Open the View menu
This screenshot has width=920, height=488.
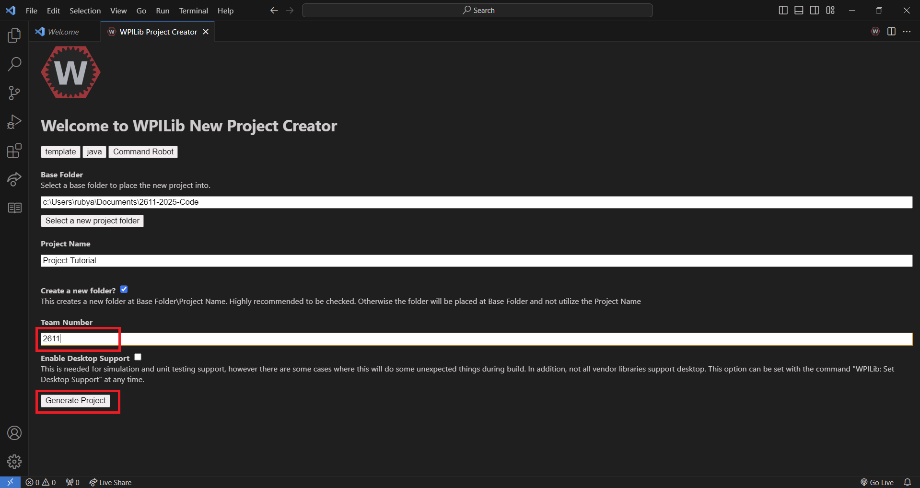coord(118,11)
